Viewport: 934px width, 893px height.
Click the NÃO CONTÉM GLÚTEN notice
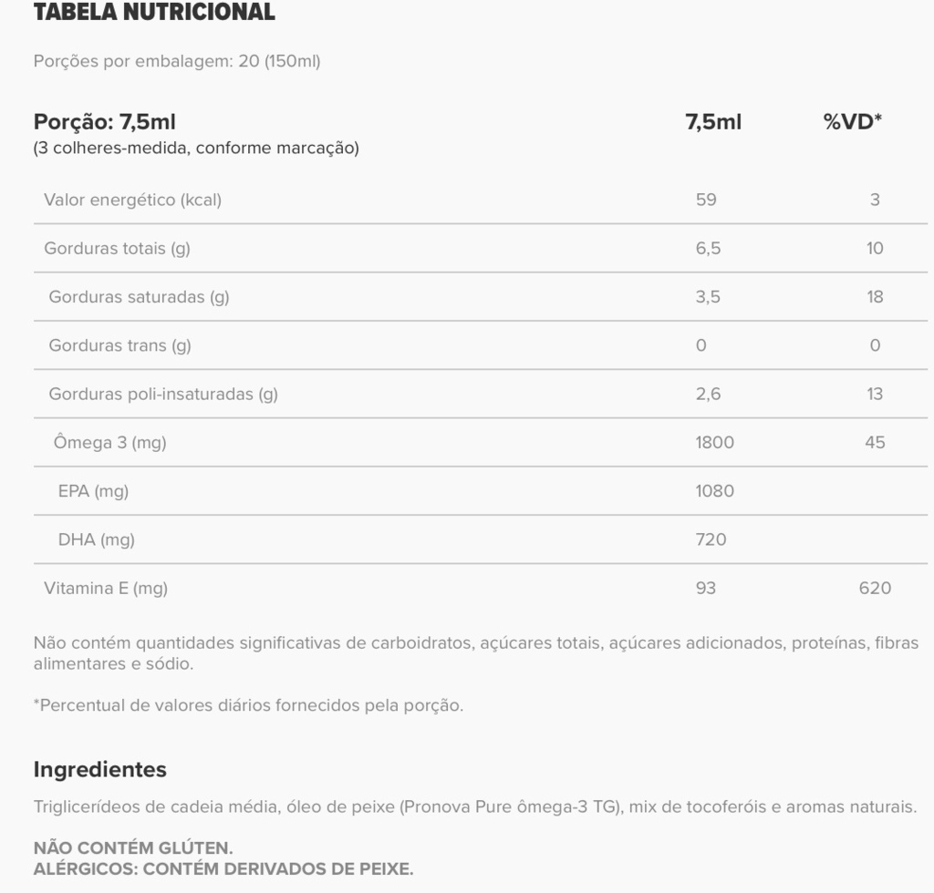[133, 847]
